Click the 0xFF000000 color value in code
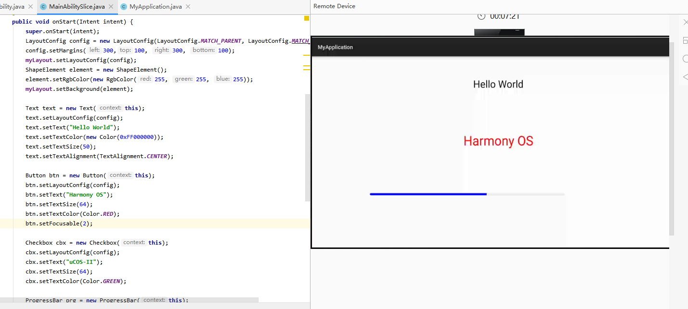Image resolution: width=688 pixels, height=309 pixels. [137, 137]
